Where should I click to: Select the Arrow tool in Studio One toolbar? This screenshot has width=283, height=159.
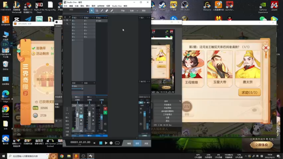pos(92,11)
